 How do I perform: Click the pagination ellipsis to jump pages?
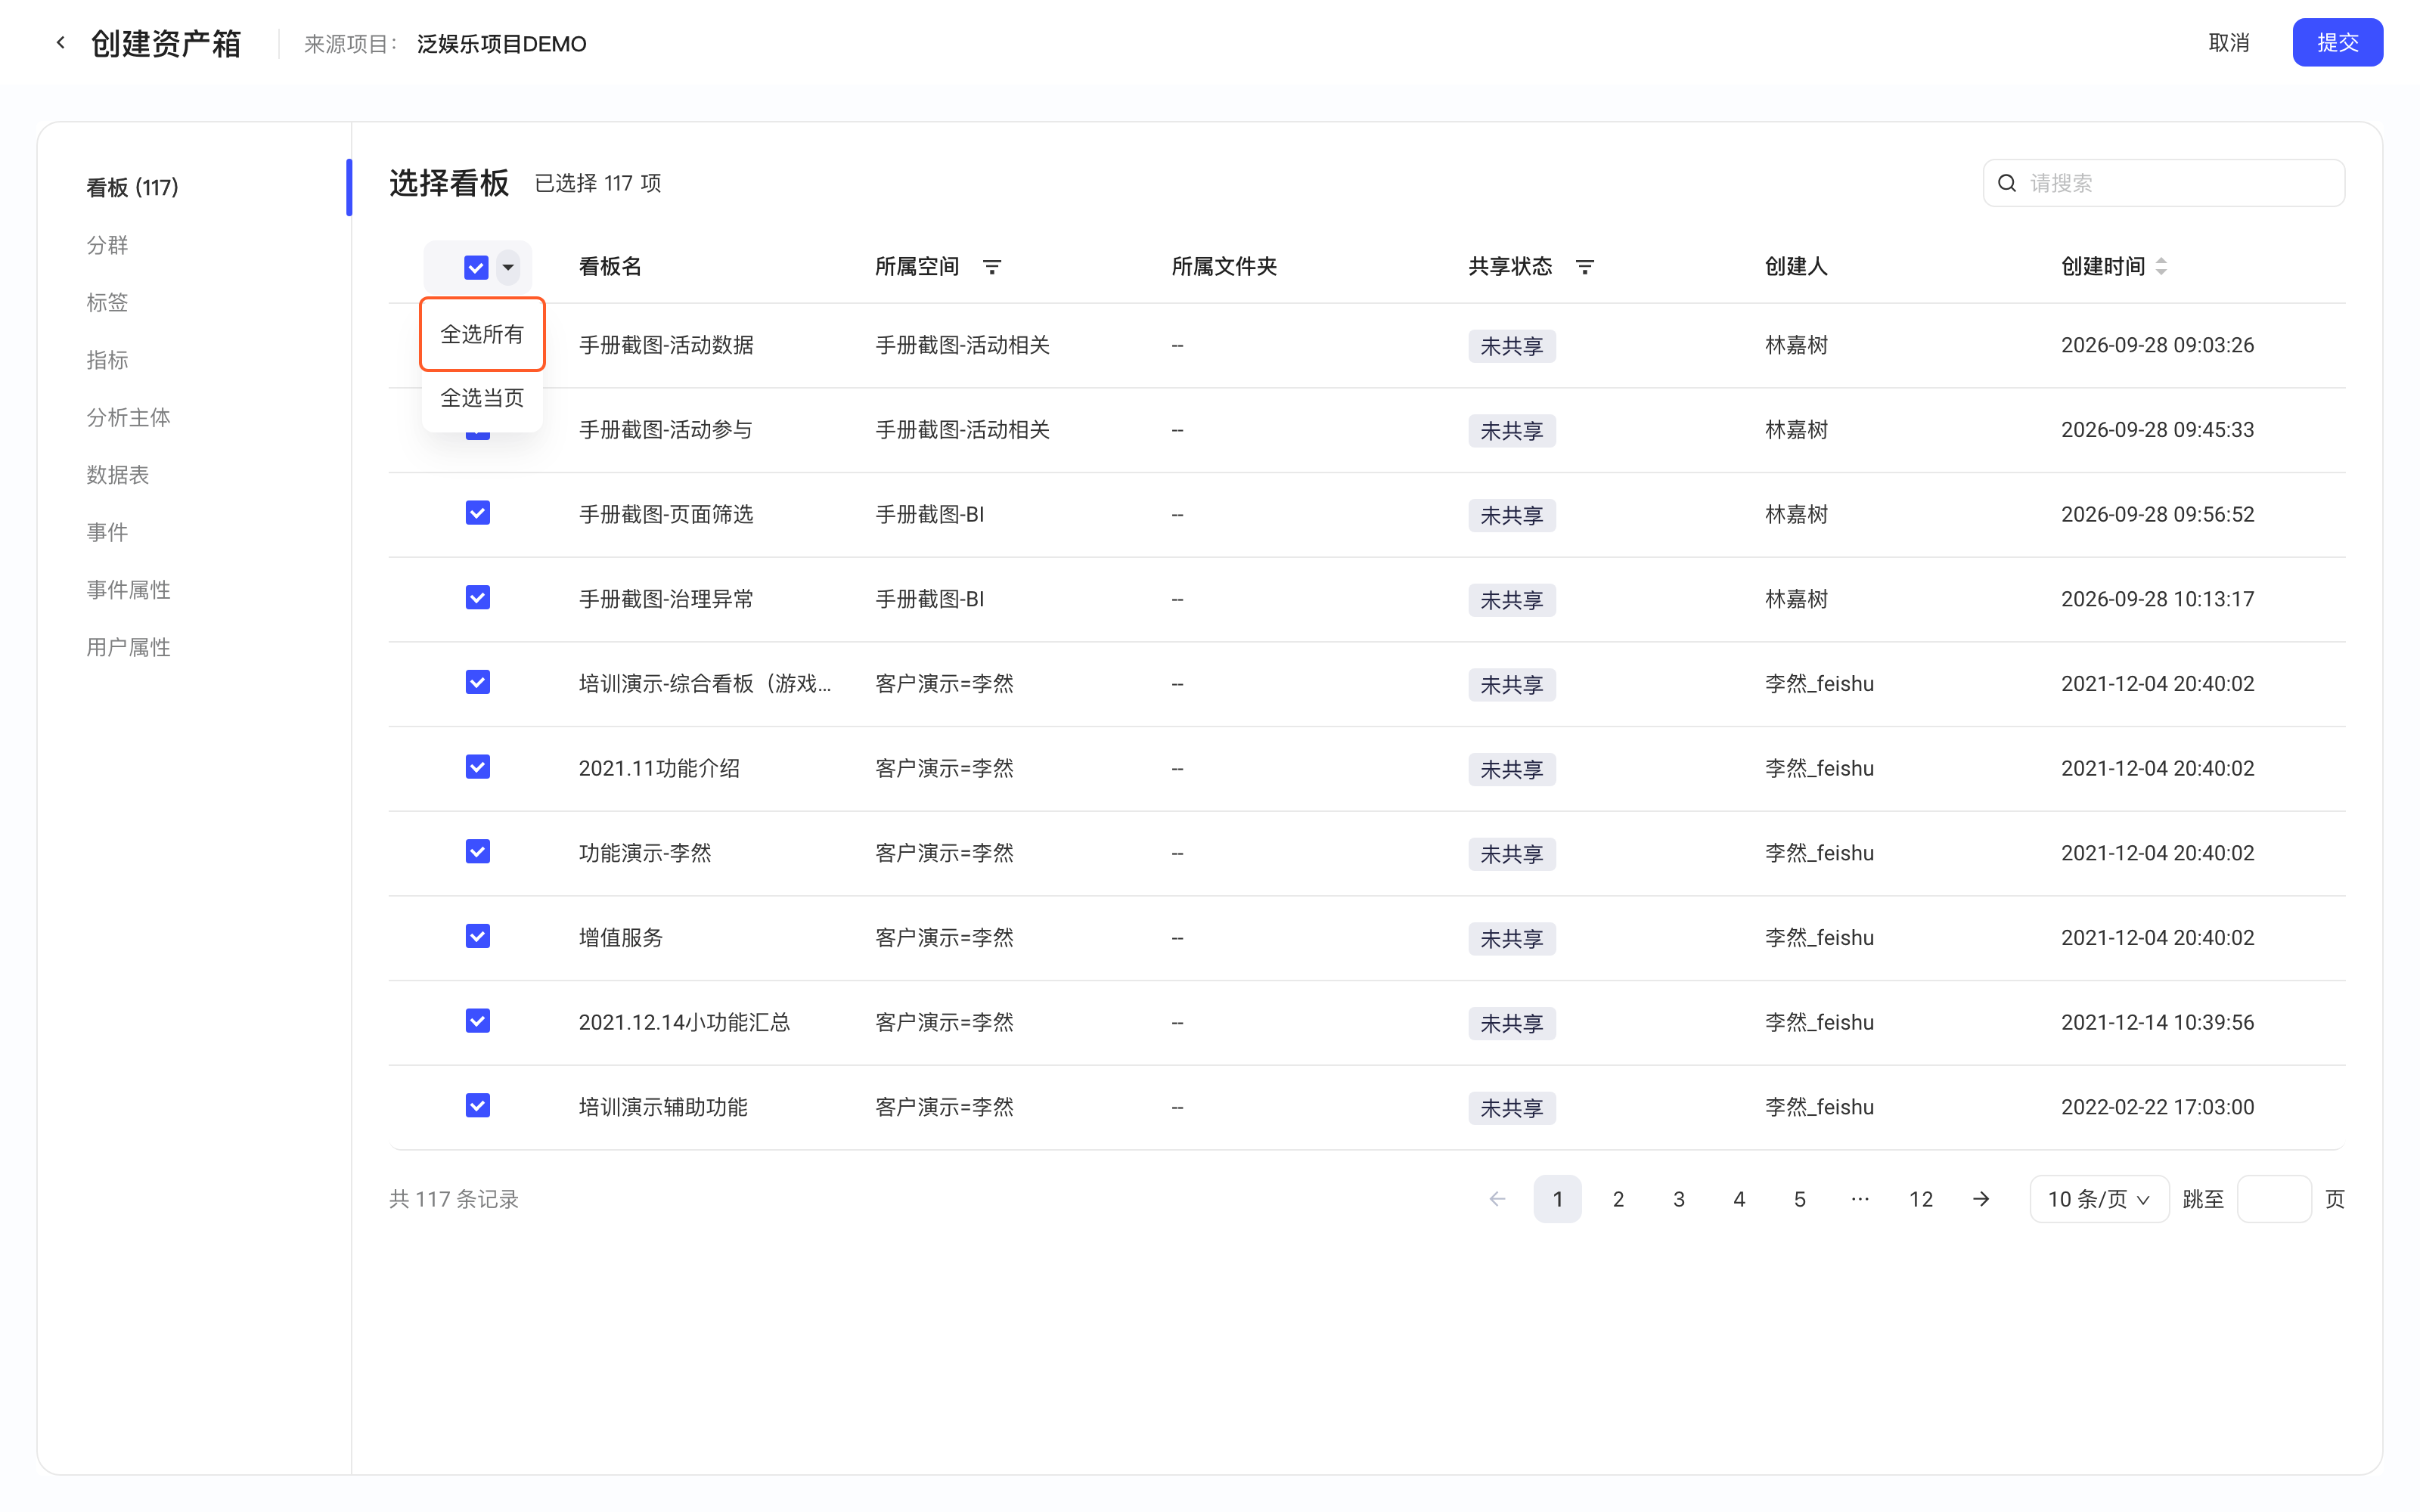(1860, 1199)
